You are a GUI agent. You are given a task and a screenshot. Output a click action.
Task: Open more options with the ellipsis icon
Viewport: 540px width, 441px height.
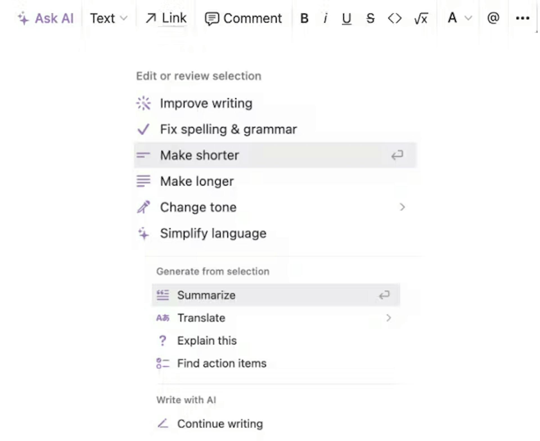(x=523, y=18)
